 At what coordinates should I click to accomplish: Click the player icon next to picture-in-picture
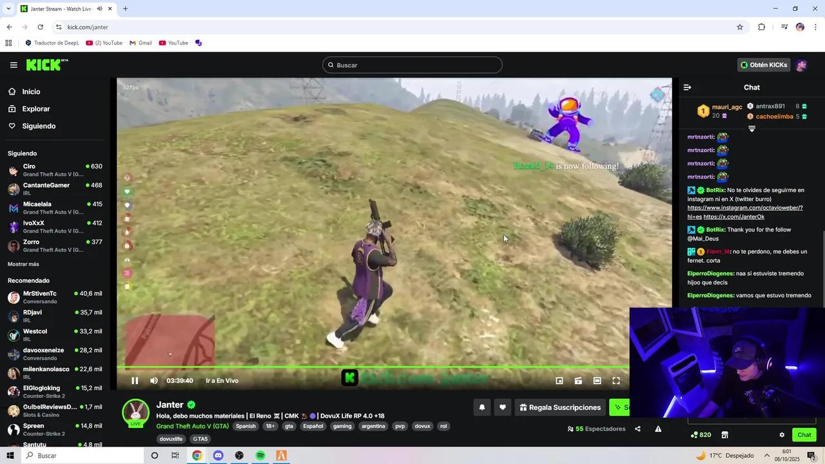click(578, 381)
